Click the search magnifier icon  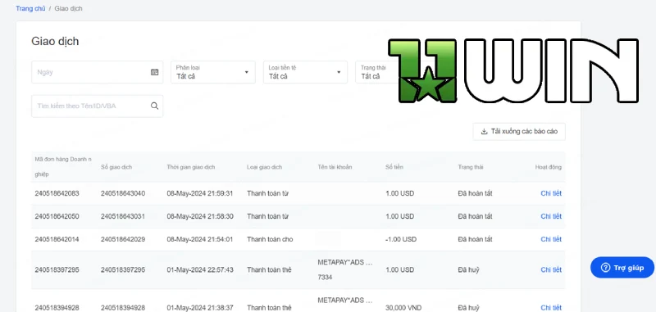tap(154, 106)
